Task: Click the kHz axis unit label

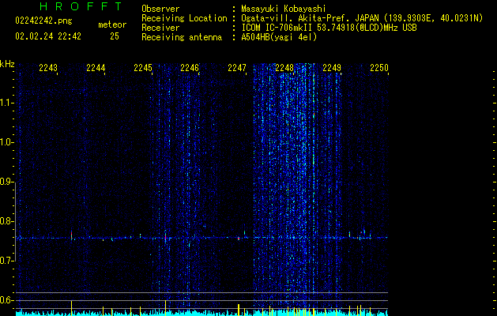Action: pyautogui.click(x=7, y=64)
